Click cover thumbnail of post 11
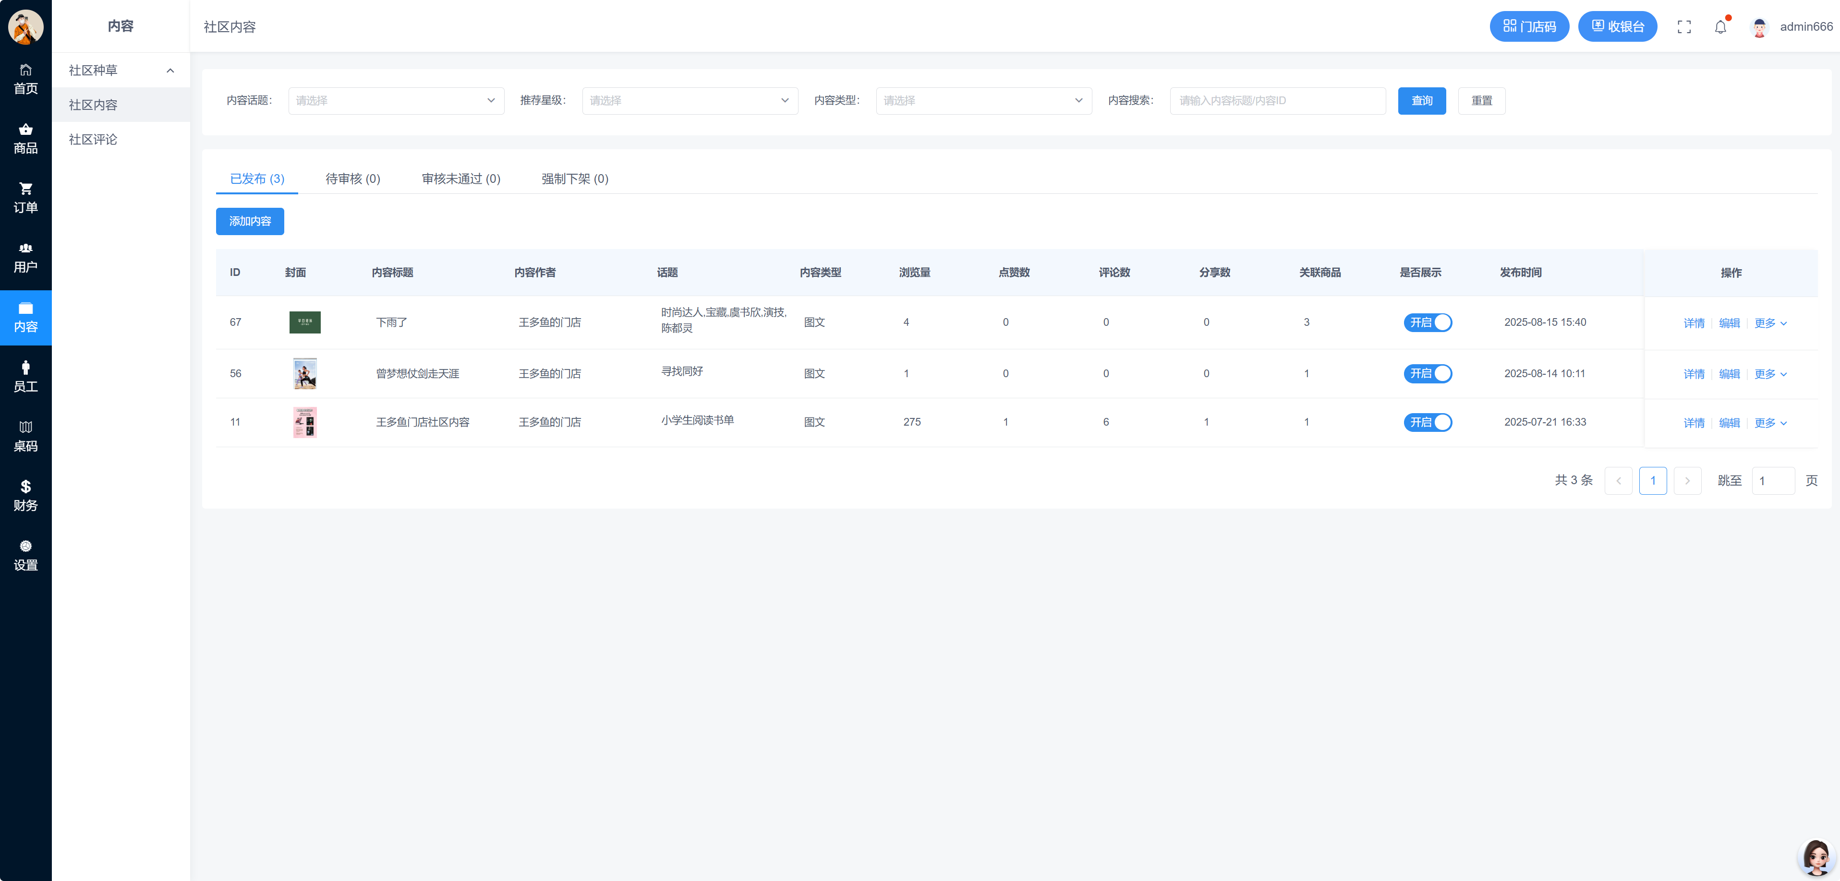This screenshot has height=881, width=1840. point(305,422)
